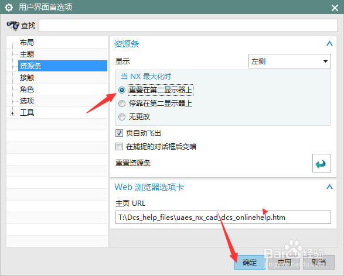
Task: Click the 查找 search input field
Action: pyautogui.click(x=188, y=25)
